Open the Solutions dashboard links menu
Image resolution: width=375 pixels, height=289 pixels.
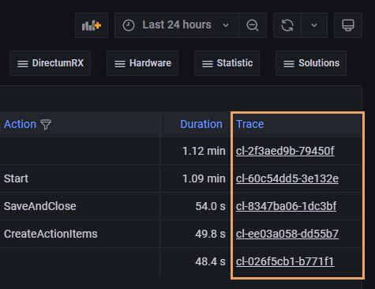(x=311, y=63)
